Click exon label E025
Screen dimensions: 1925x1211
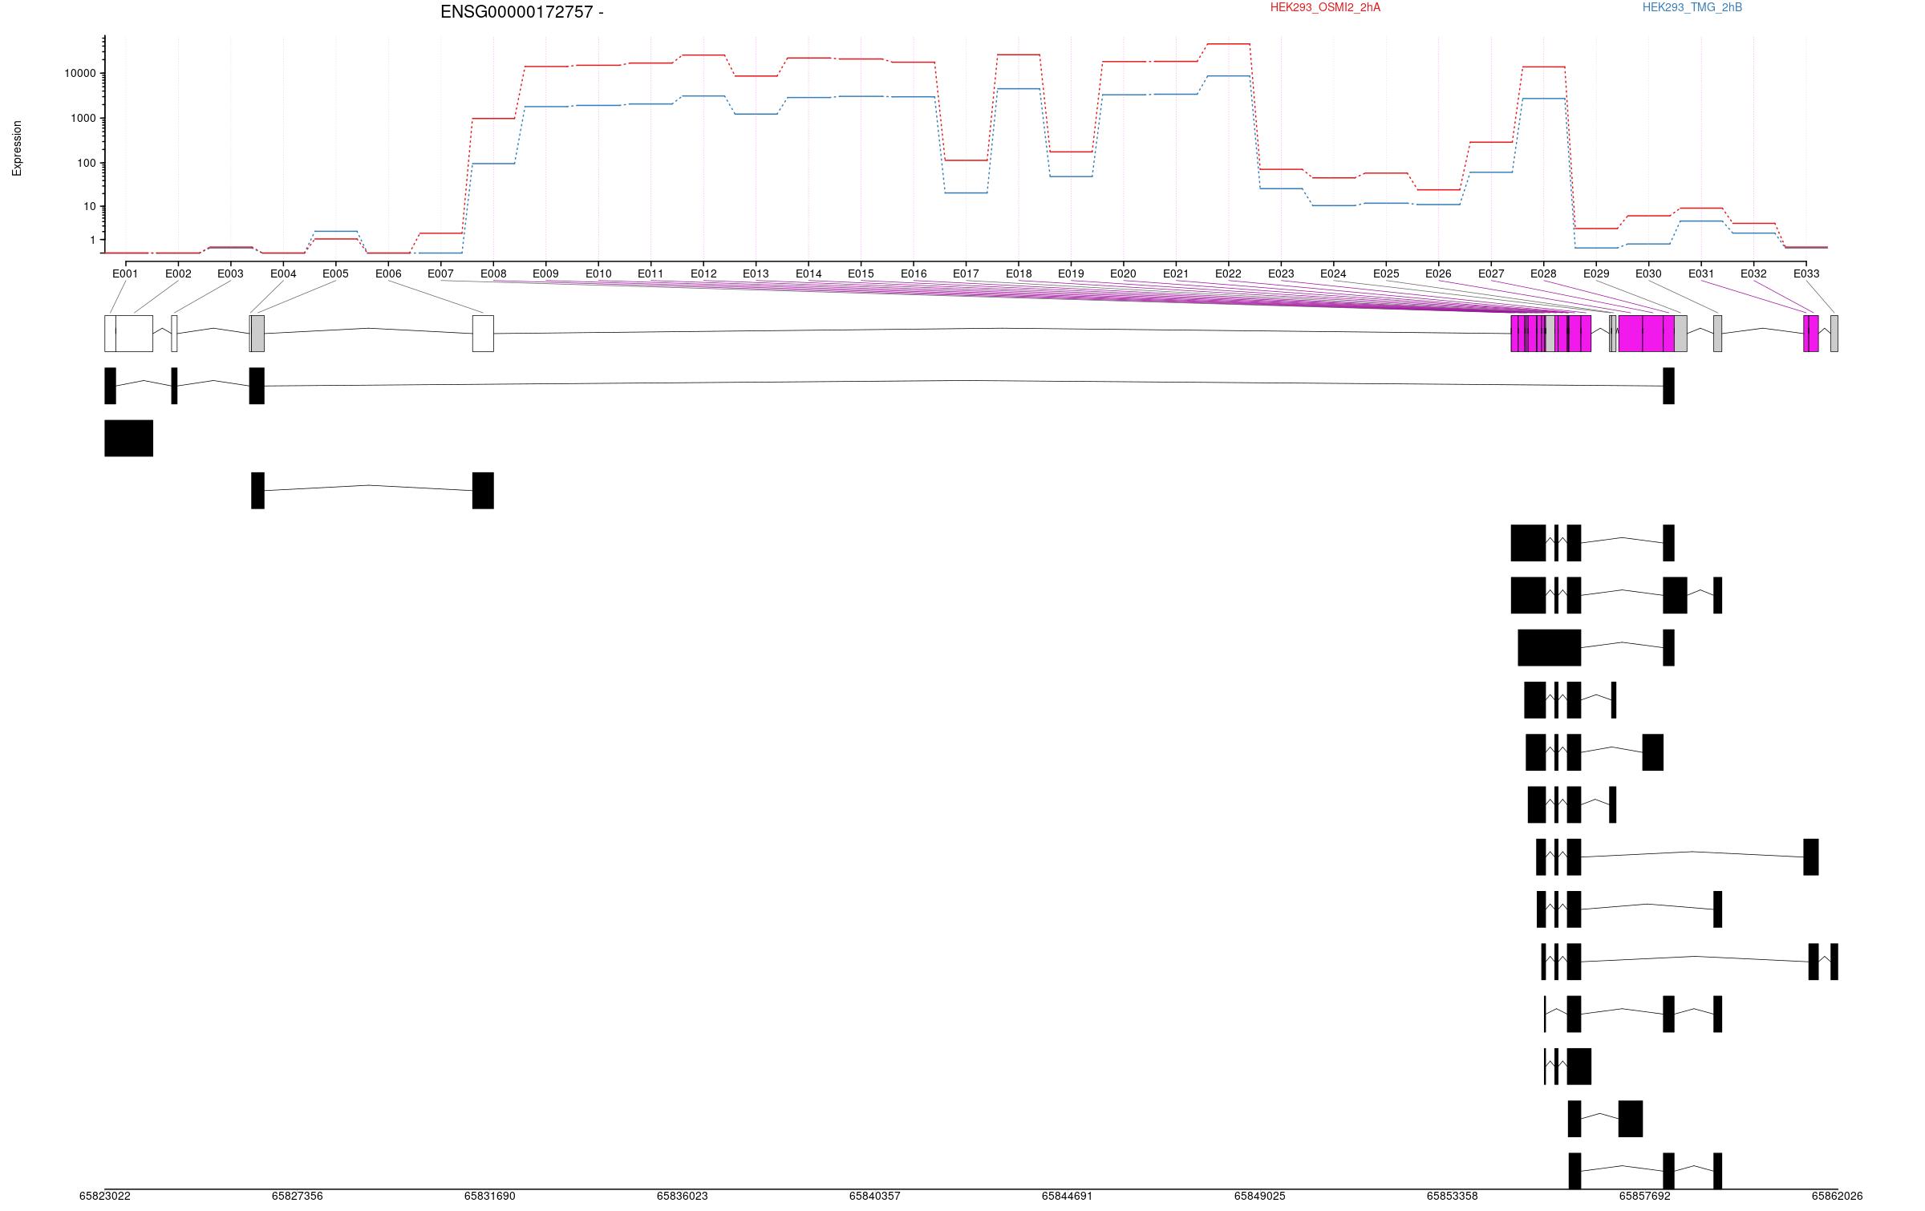tap(1386, 273)
